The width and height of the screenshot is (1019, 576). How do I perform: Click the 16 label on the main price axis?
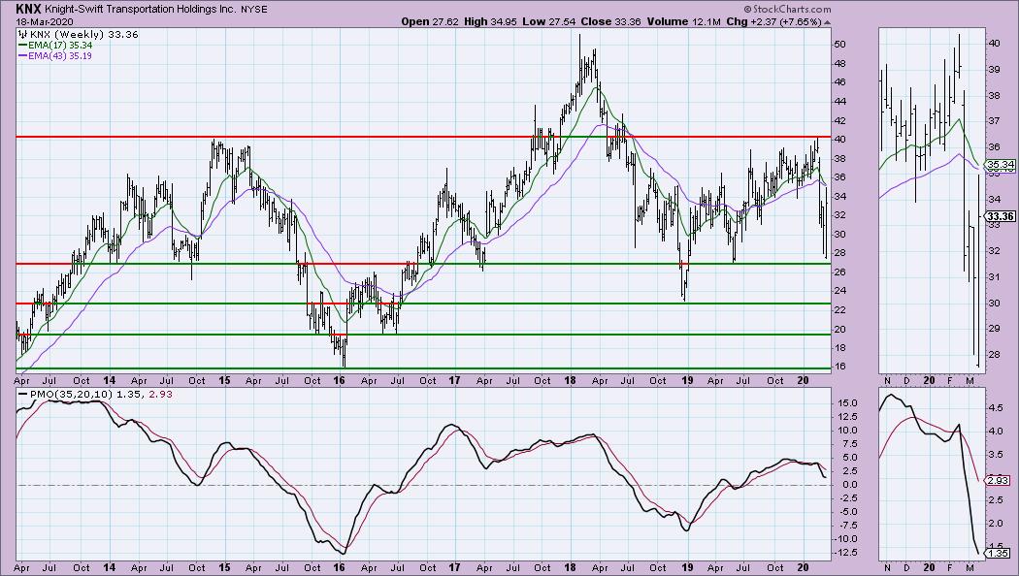point(839,367)
